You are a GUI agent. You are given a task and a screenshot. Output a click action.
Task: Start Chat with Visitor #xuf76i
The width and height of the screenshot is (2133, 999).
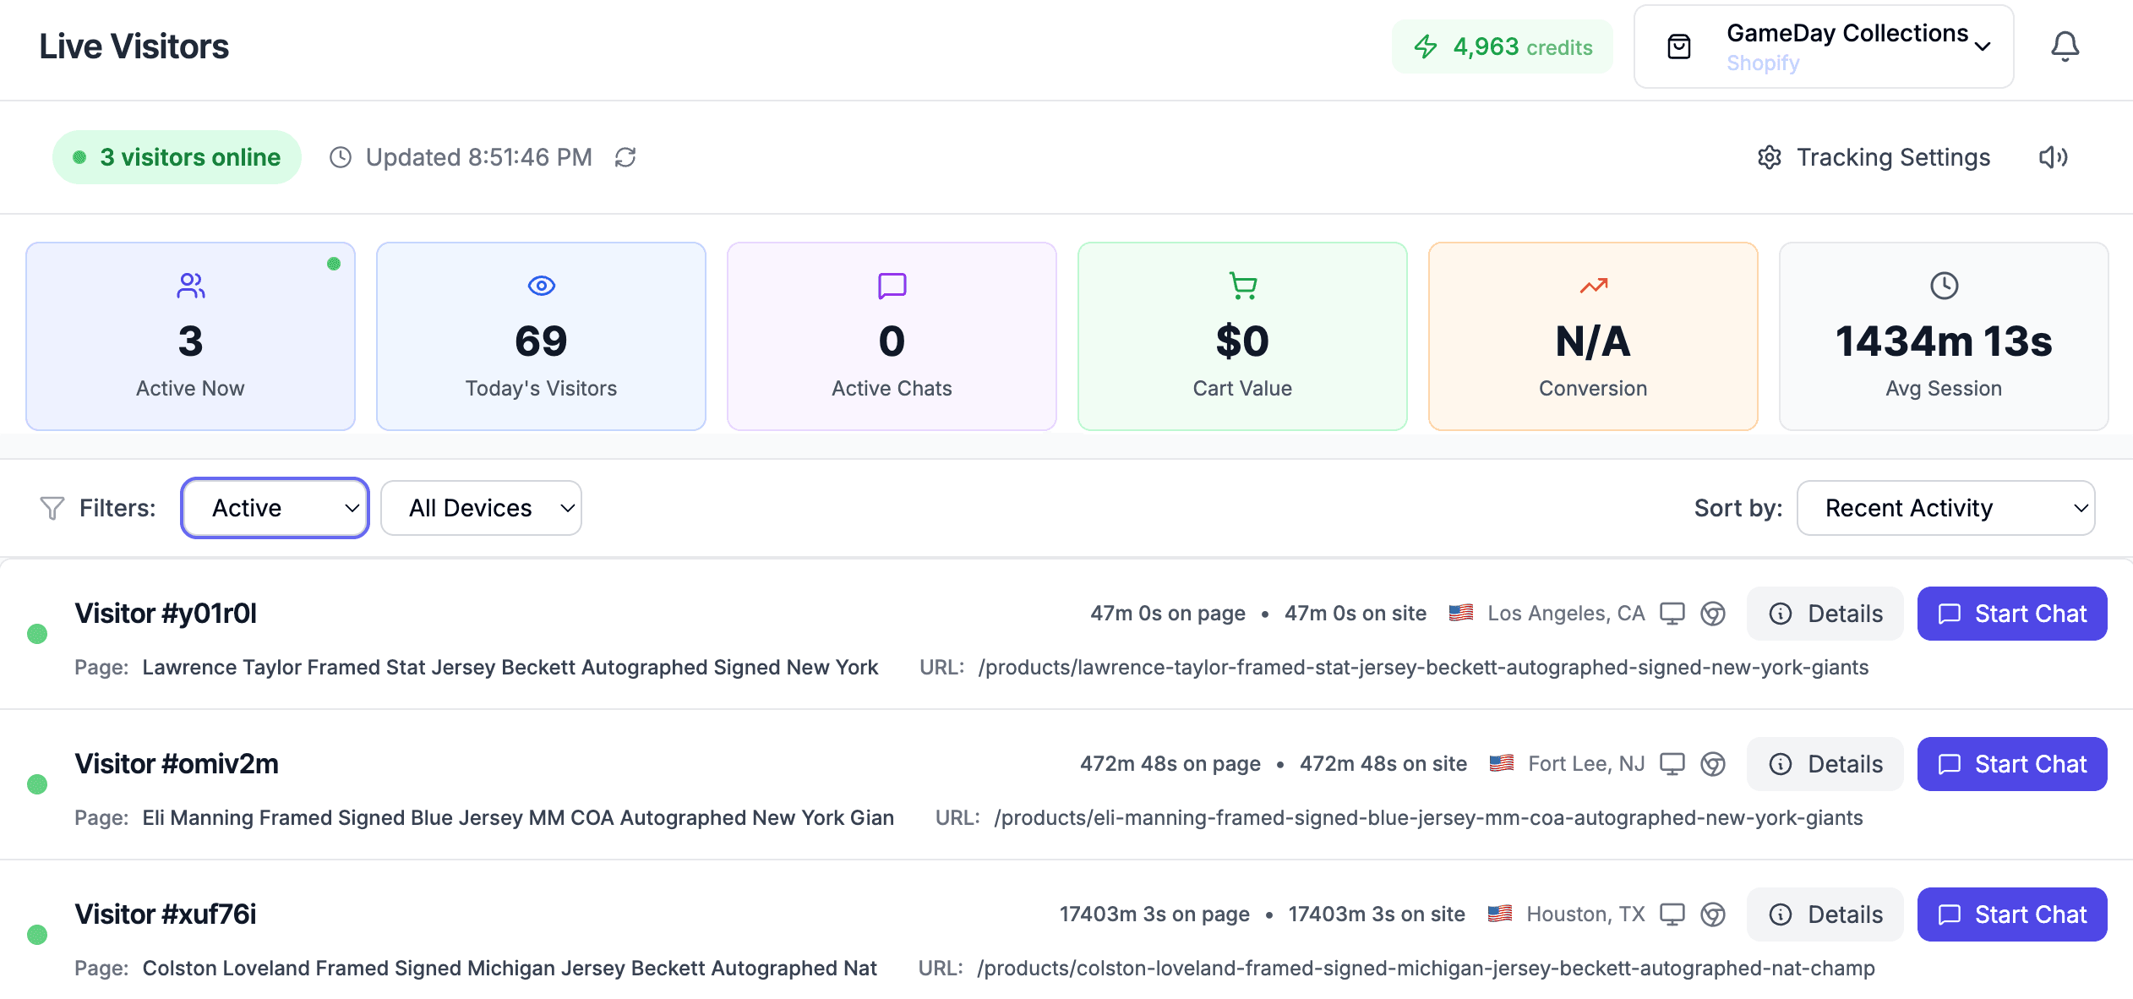pos(2012,914)
